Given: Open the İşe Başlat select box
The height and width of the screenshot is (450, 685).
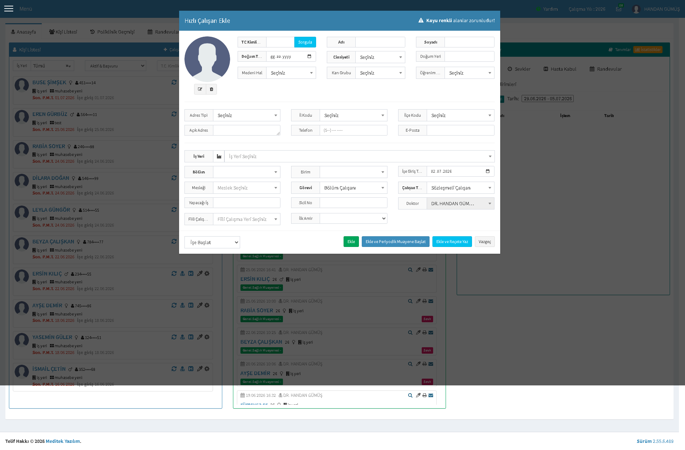Looking at the screenshot, I should (x=212, y=242).
